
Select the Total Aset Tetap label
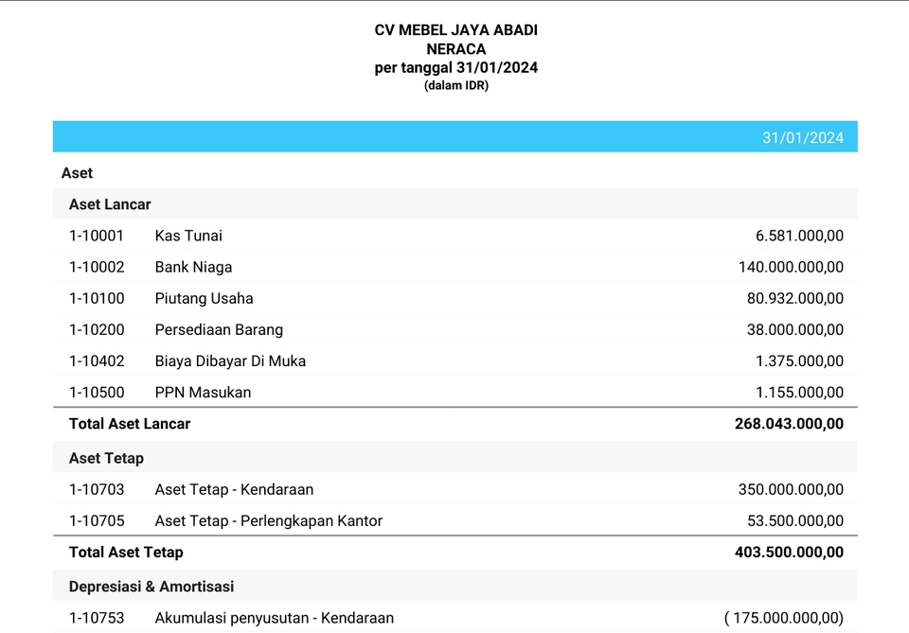pyautogui.click(x=126, y=552)
